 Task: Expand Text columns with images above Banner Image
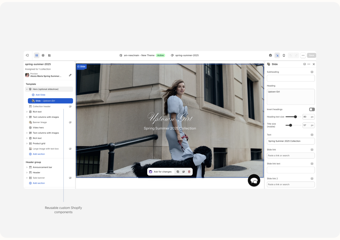point(27,117)
